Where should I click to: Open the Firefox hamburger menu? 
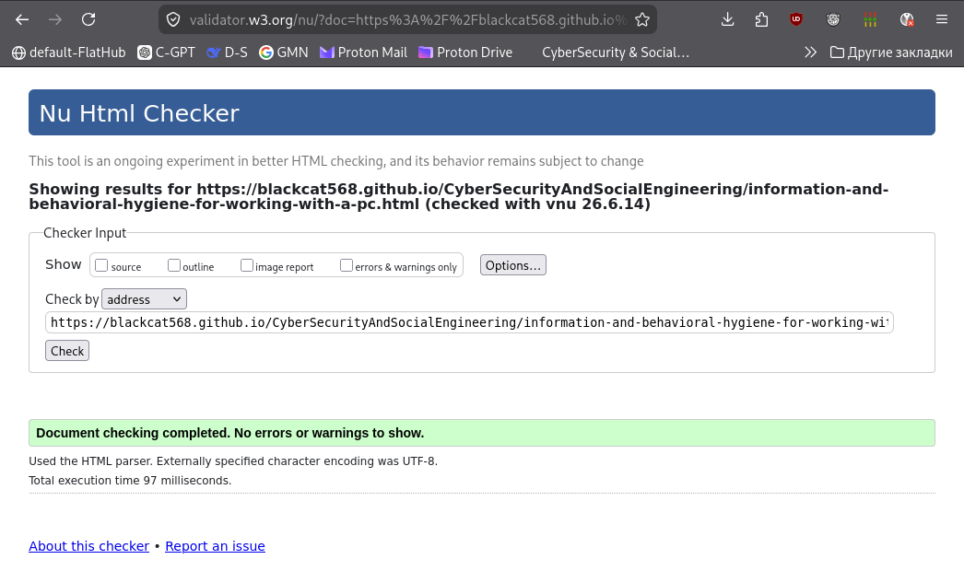tap(942, 19)
